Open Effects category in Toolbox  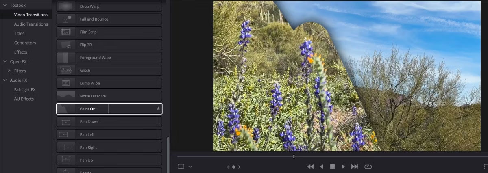click(20, 52)
